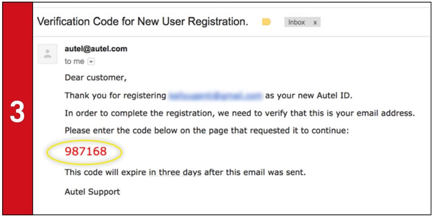This screenshot has width=433, height=217.
Task: Click the yellow importance marker icon
Action: (x=266, y=22)
